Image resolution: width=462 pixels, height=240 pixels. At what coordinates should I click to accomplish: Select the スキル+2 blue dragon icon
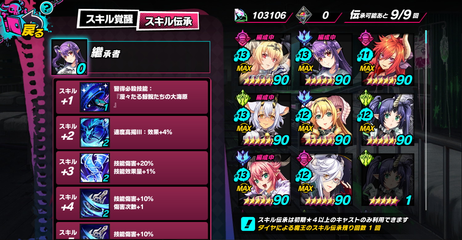point(95,132)
